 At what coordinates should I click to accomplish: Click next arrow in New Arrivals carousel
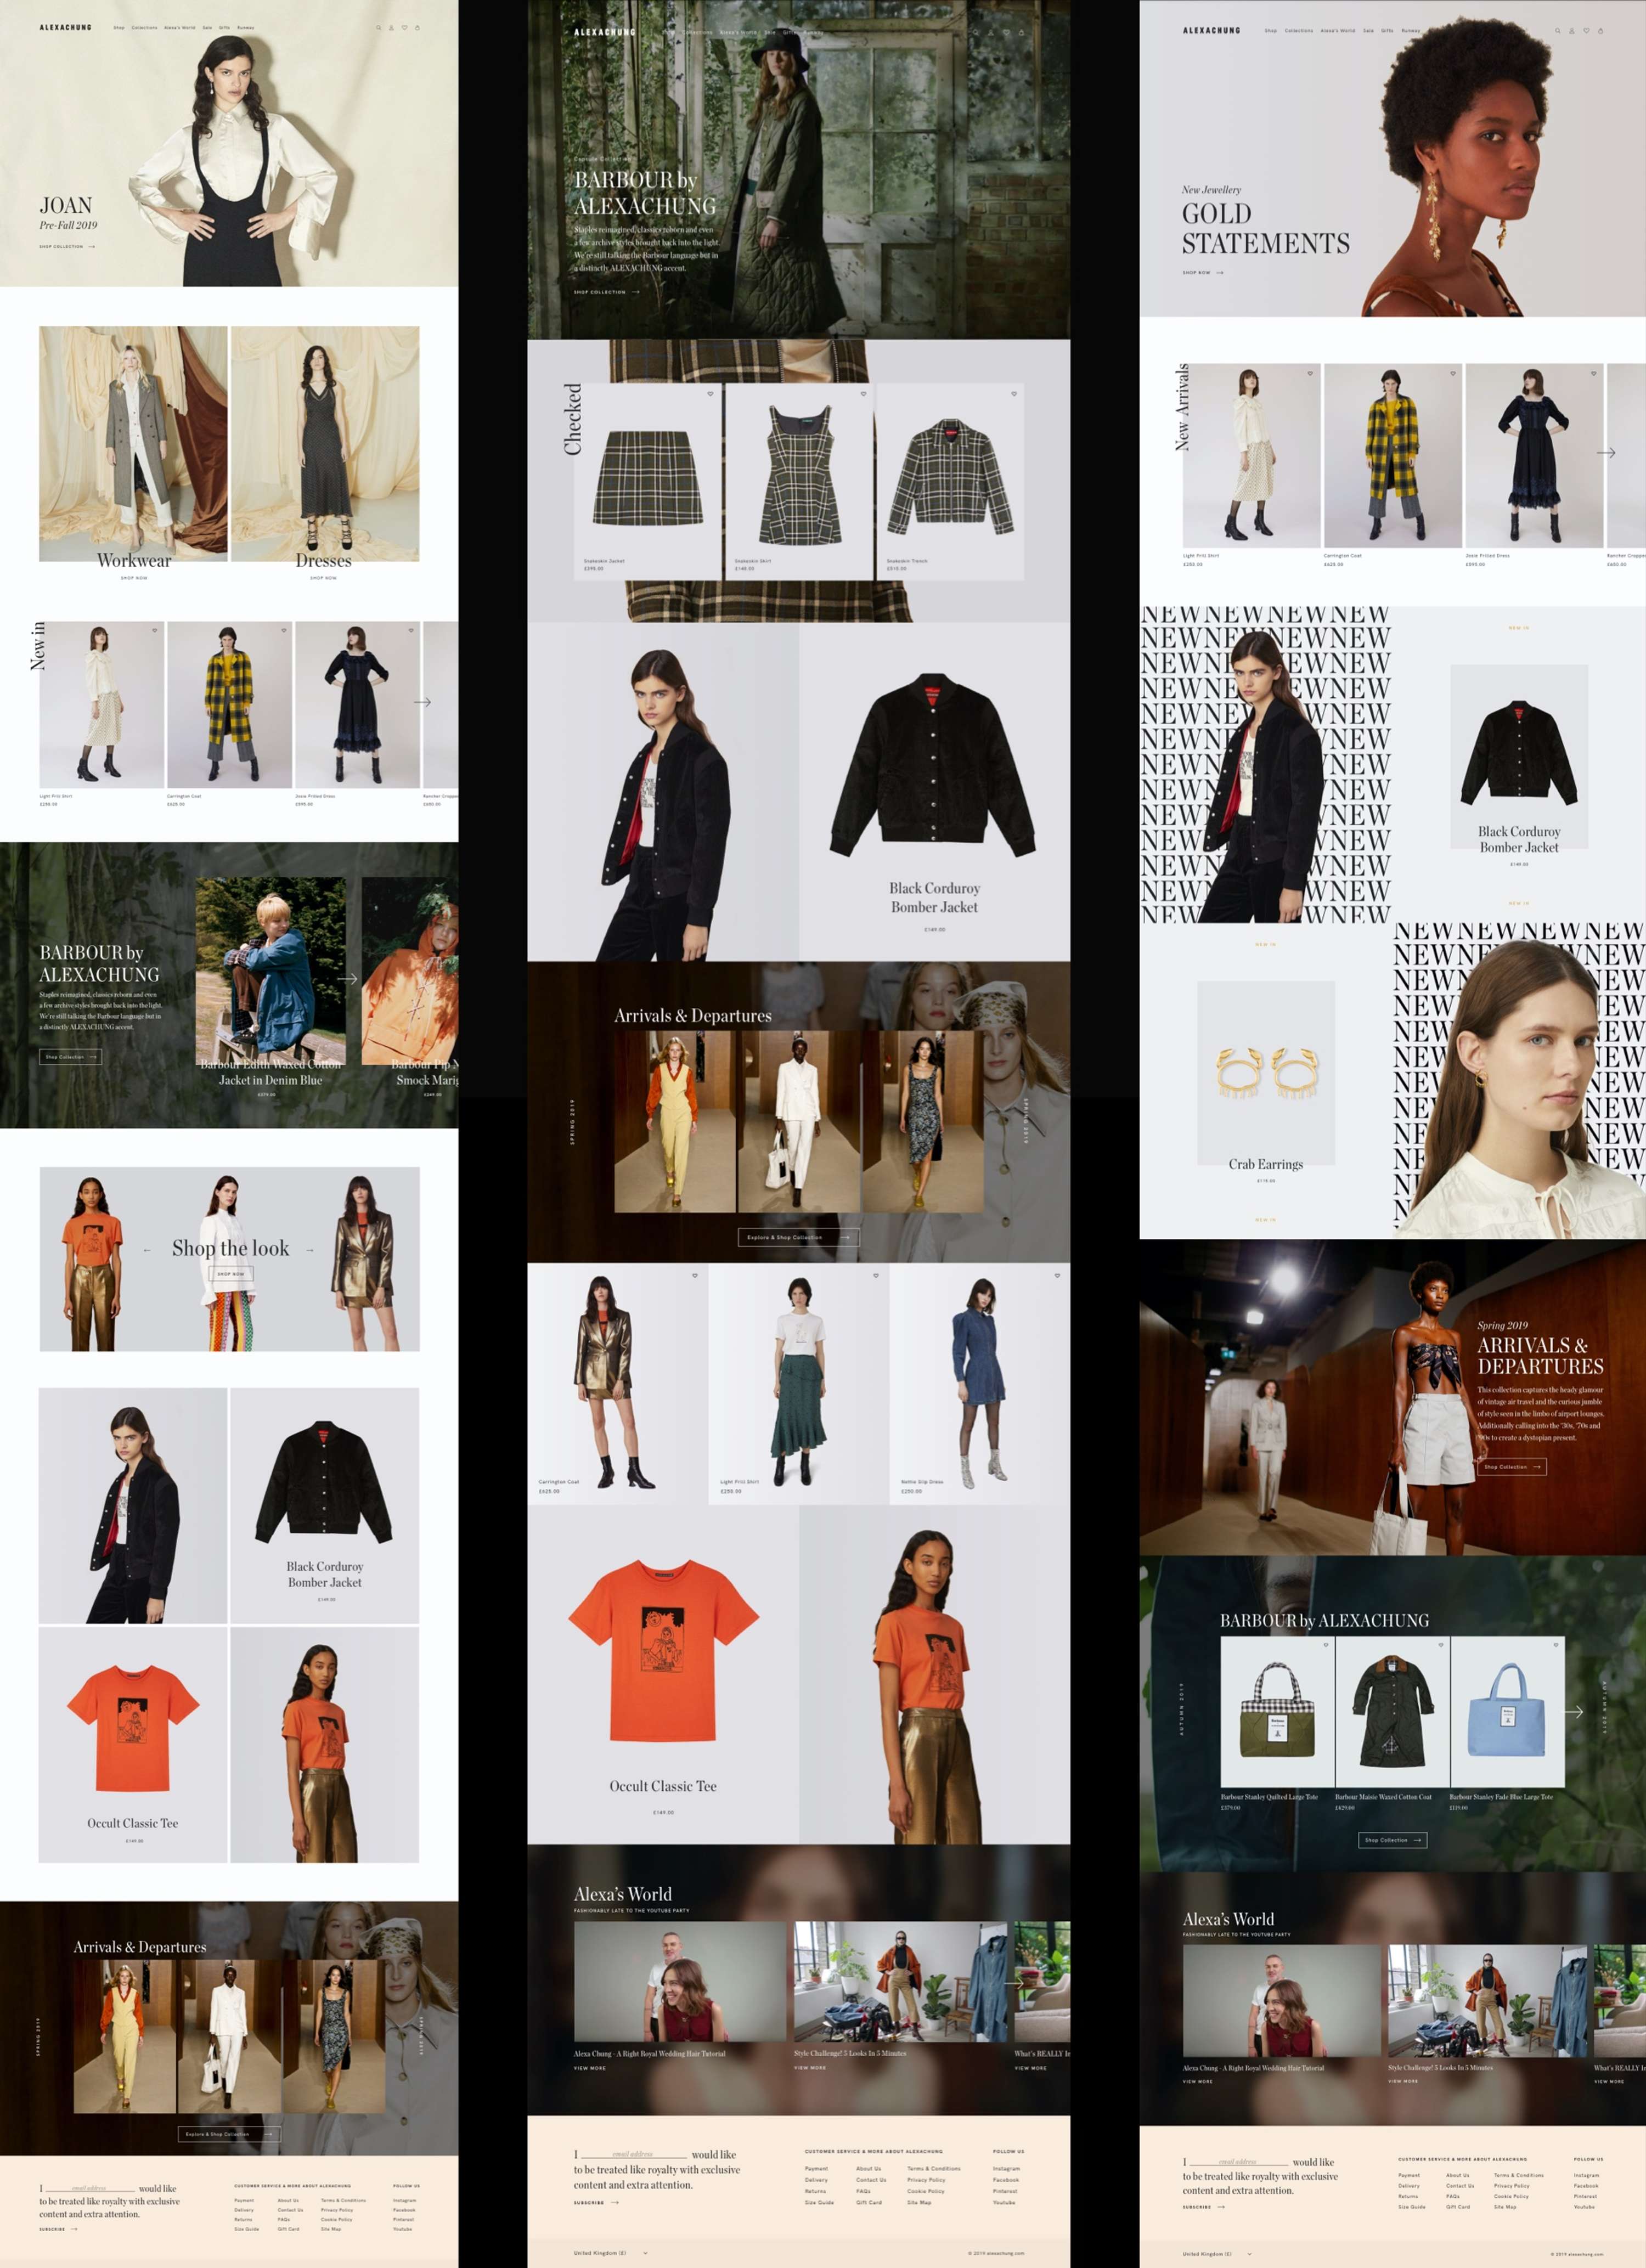point(1606,453)
